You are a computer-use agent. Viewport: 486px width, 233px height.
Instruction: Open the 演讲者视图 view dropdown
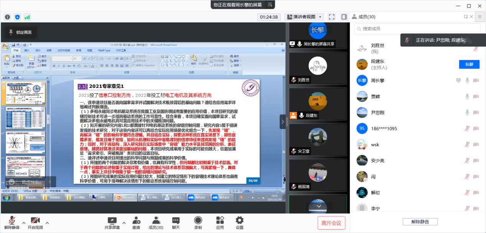[304, 17]
